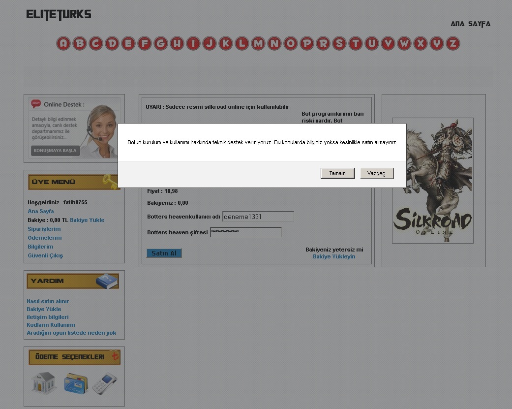
Task: Open the letter C game filter
Action: (96, 43)
